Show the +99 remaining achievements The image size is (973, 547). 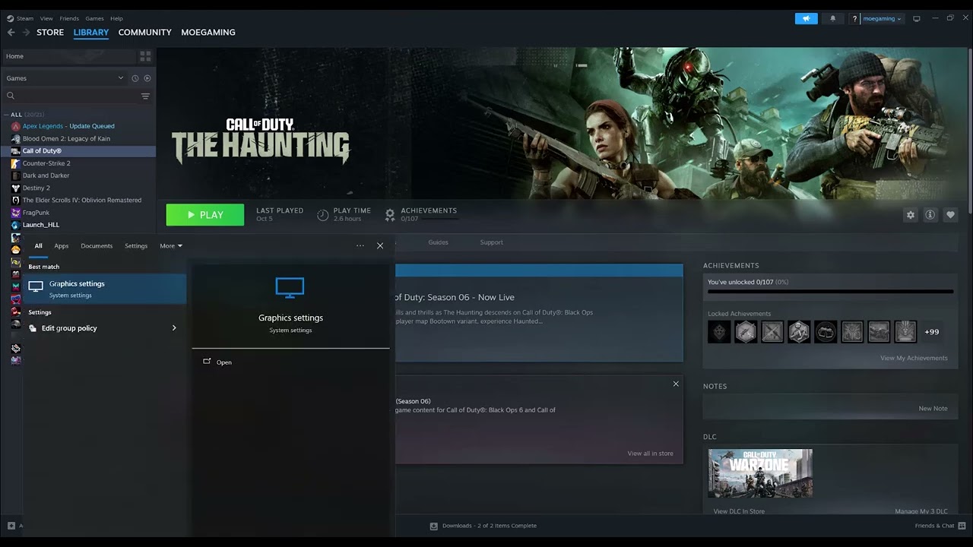931,332
